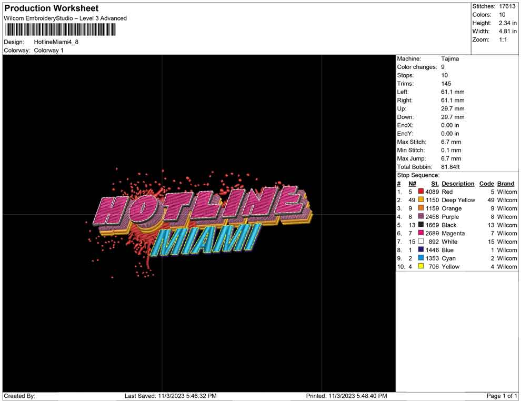
Task: Select the Magenta thread color swatch
Action: [x=421, y=234]
